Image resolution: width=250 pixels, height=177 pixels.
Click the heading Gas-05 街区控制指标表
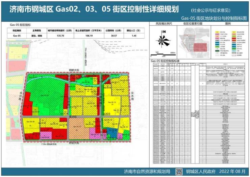[165, 61]
